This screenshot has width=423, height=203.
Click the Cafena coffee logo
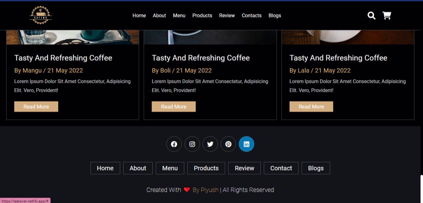(x=40, y=15)
